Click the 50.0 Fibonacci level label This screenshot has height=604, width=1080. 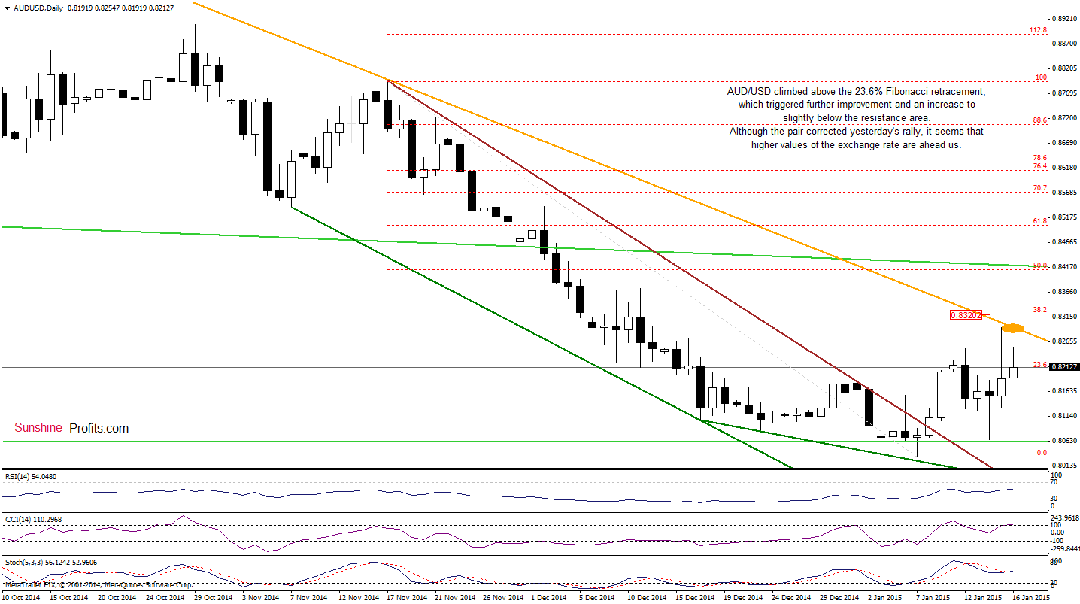1040,266
